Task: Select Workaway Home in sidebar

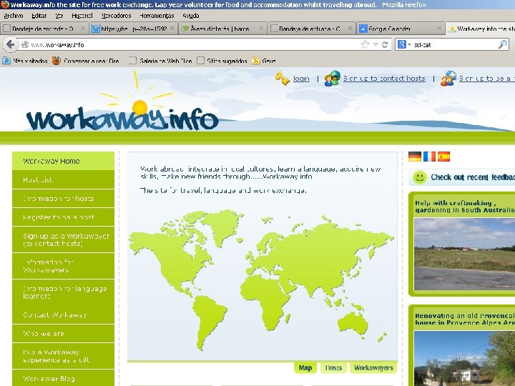Action: pos(63,161)
